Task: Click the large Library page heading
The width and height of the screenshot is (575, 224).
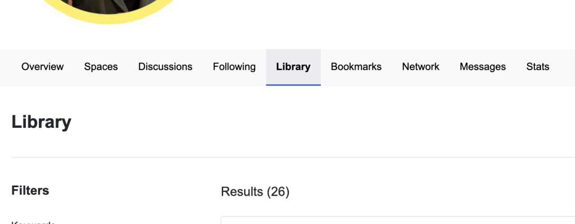Action: (41, 122)
